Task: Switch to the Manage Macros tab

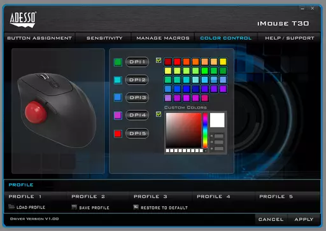Action: (x=163, y=38)
